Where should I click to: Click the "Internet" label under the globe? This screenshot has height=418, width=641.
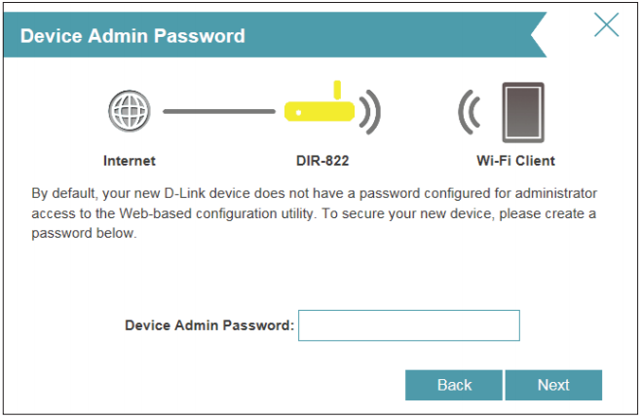(130, 161)
